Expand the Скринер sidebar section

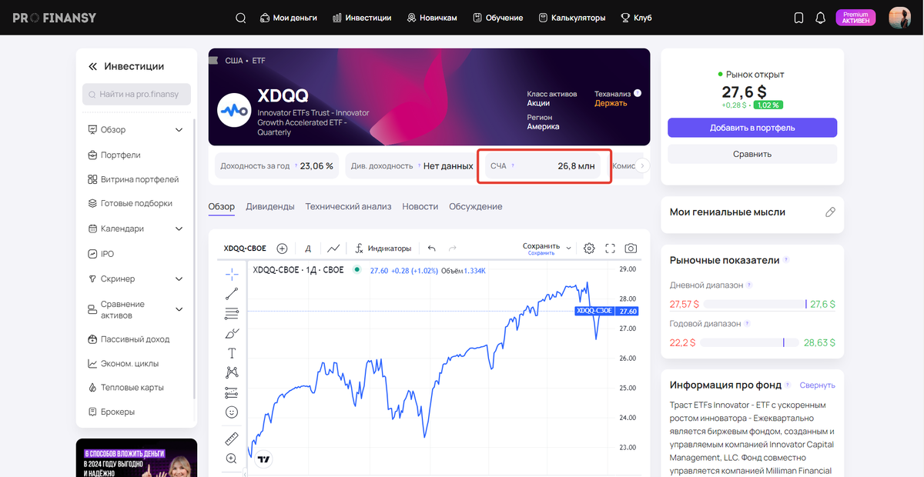[x=179, y=279]
